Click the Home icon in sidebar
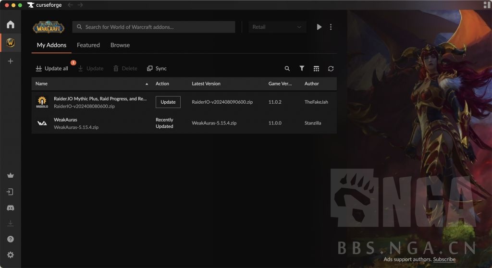 [x=10, y=24]
